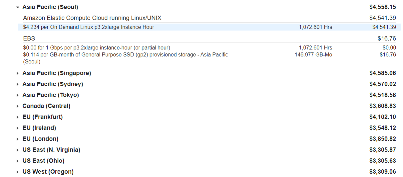Click the EBS service heading
This screenshot has width=403, height=177.
(x=29, y=39)
